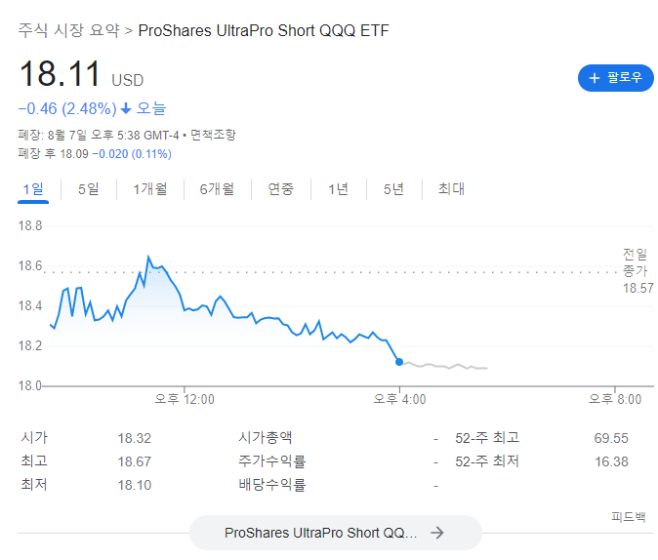Click the after-hours 18.09 price text
The height and width of the screenshot is (560, 658).
click(74, 154)
